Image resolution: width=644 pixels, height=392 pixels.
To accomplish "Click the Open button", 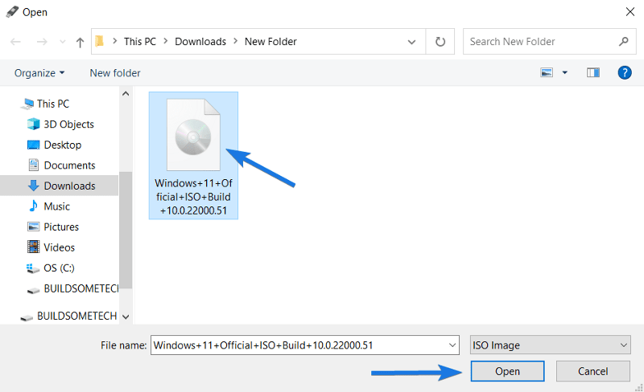I will click(x=508, y=371).
